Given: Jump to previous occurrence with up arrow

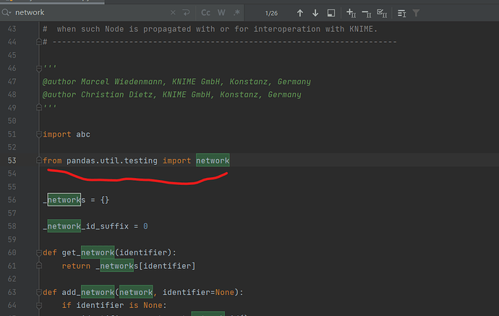Looking at the screenshot, I should click(x=299, y=13).
